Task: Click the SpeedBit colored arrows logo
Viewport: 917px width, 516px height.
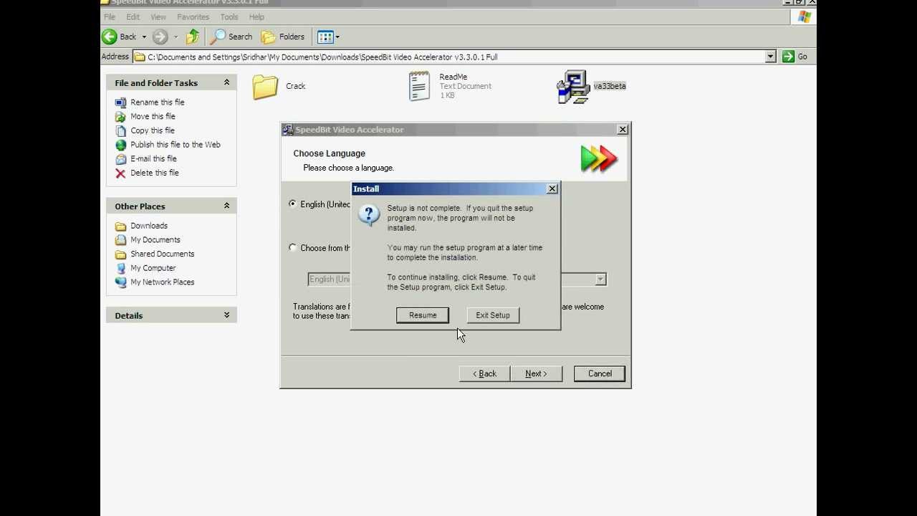Action: pos(599,158)
